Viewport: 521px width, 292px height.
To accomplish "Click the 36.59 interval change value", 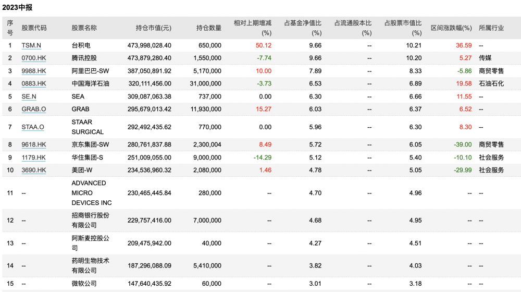I will (464, 45).
